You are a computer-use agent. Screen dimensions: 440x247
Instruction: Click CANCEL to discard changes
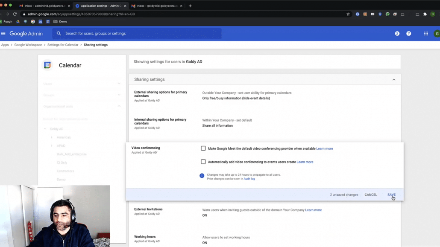click(371, 195)
